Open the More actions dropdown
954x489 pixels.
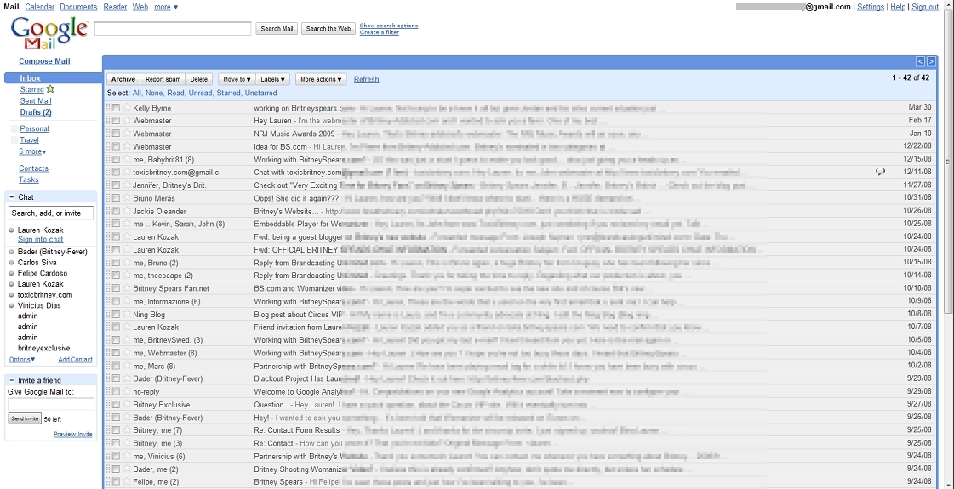(321, 79)
